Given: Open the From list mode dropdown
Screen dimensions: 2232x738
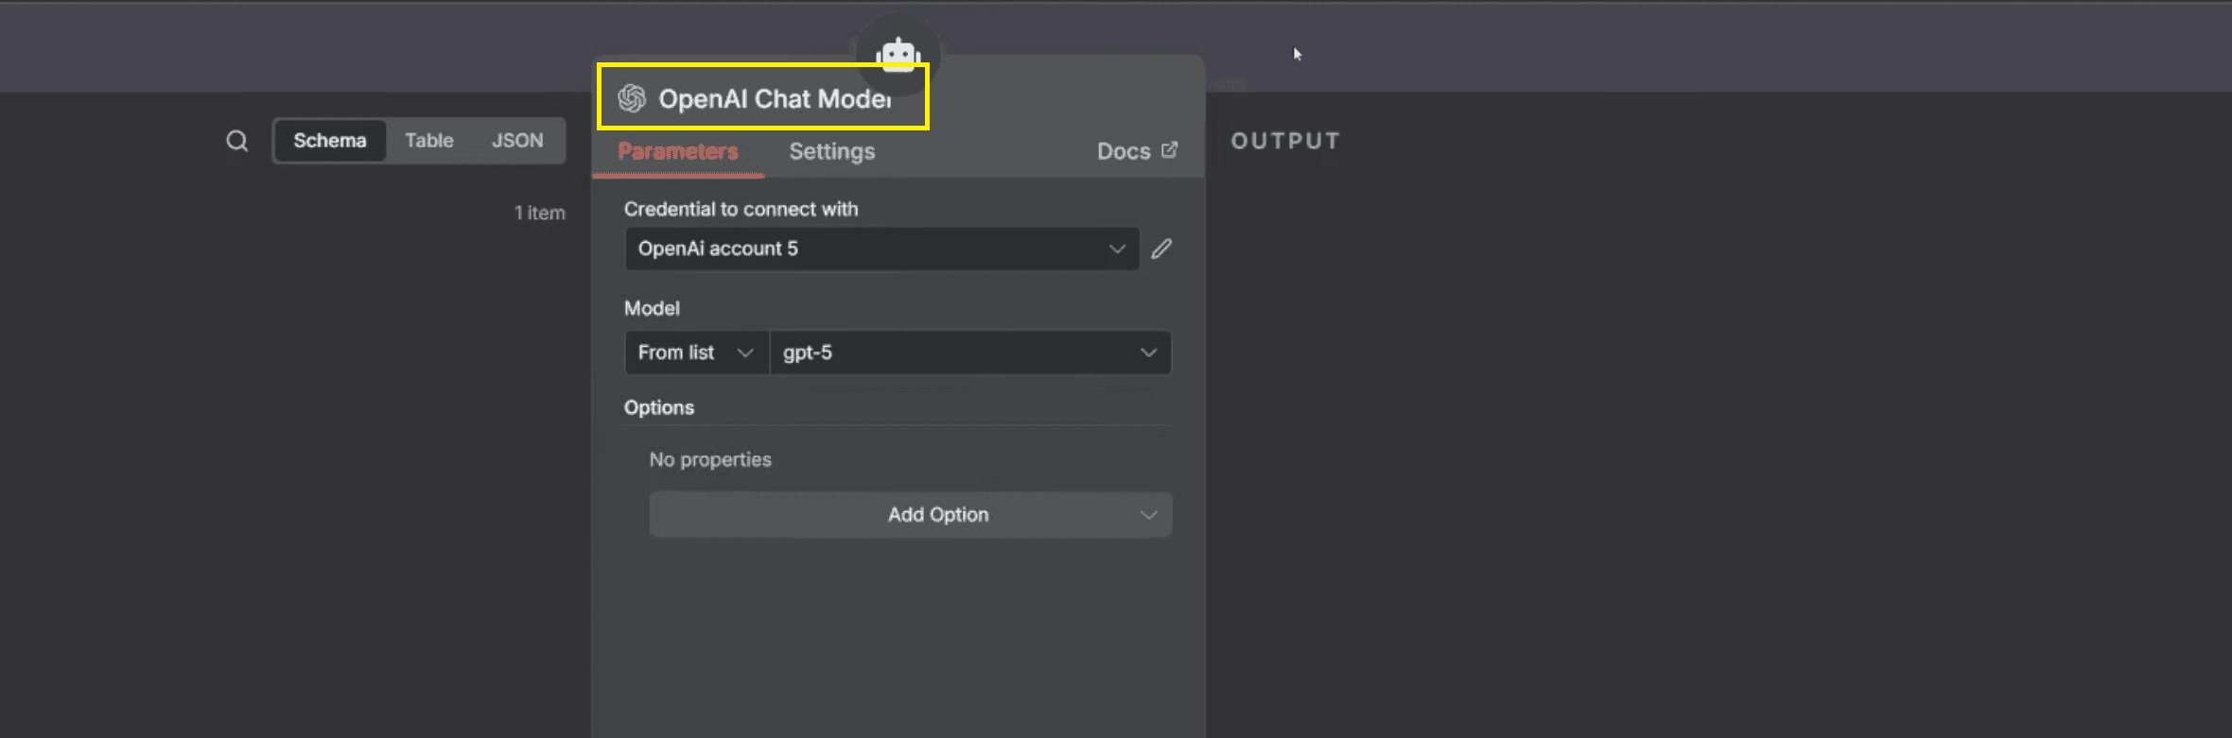Looking at the screenshot, I should (696, 352).
